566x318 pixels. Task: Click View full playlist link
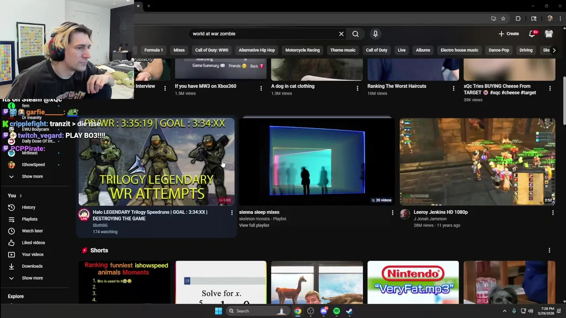tap(254, 225)
